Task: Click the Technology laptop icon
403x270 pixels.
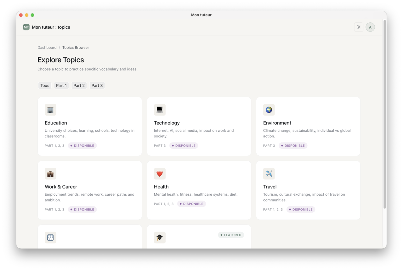Action: coord(160,110)
